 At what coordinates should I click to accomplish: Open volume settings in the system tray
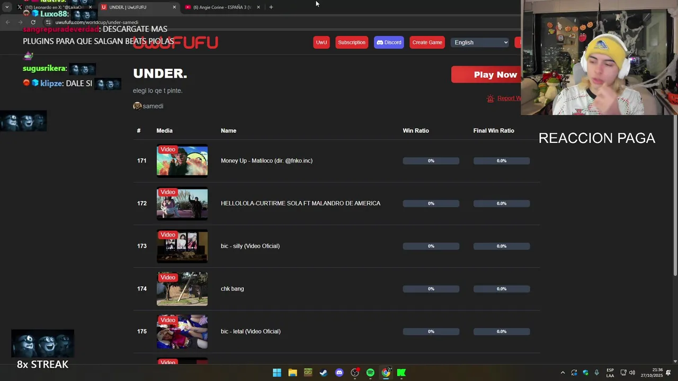[x=632, y=373]
